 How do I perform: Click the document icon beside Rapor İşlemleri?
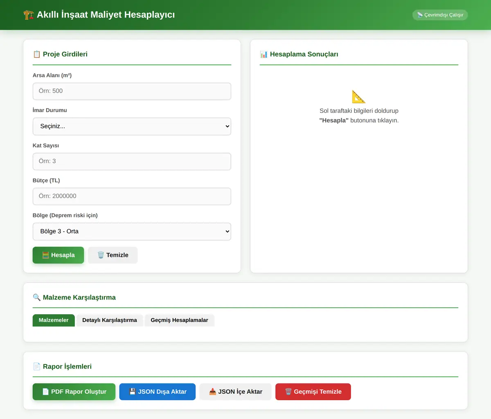point(37,367)
